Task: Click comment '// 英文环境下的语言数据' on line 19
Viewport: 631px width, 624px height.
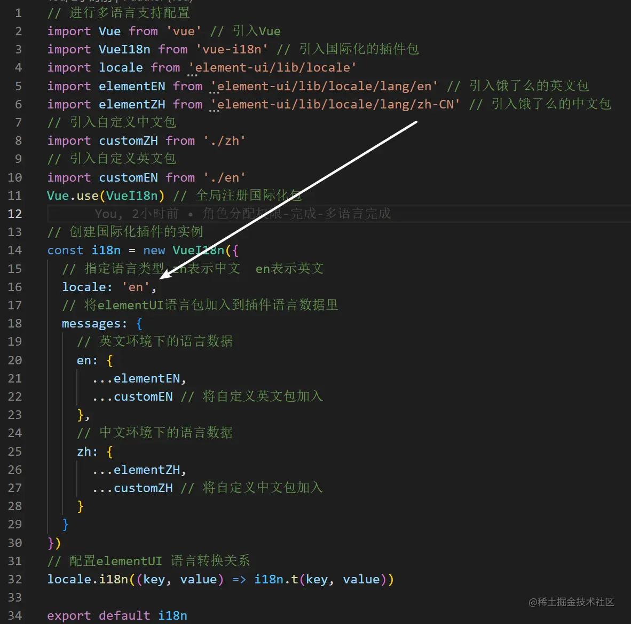Action: click(154, 341)
